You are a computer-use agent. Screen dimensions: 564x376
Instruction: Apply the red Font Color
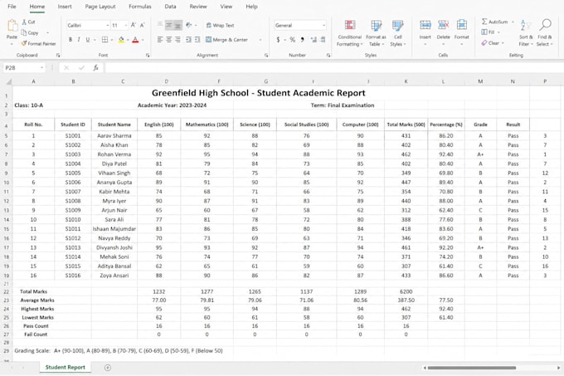pos(135,40)
